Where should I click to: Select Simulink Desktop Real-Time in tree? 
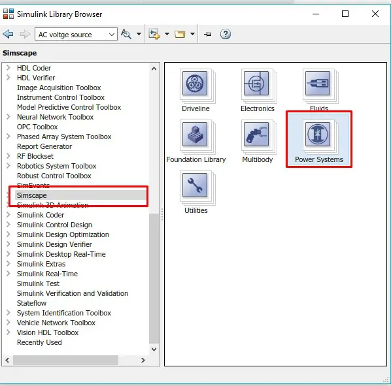[61, 254]
